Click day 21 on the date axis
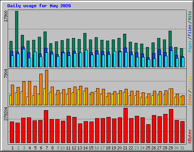This screenshot has width=194, height=152. pyautogui.click(x=125, y=148)
